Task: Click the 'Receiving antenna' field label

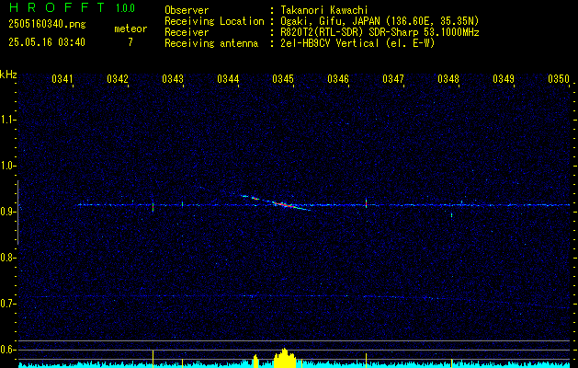Action: (x=211, y=43)
